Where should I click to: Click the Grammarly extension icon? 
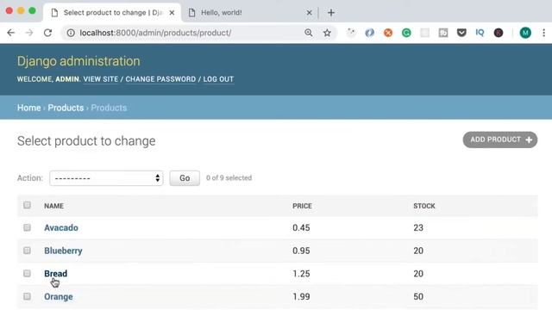406,33
